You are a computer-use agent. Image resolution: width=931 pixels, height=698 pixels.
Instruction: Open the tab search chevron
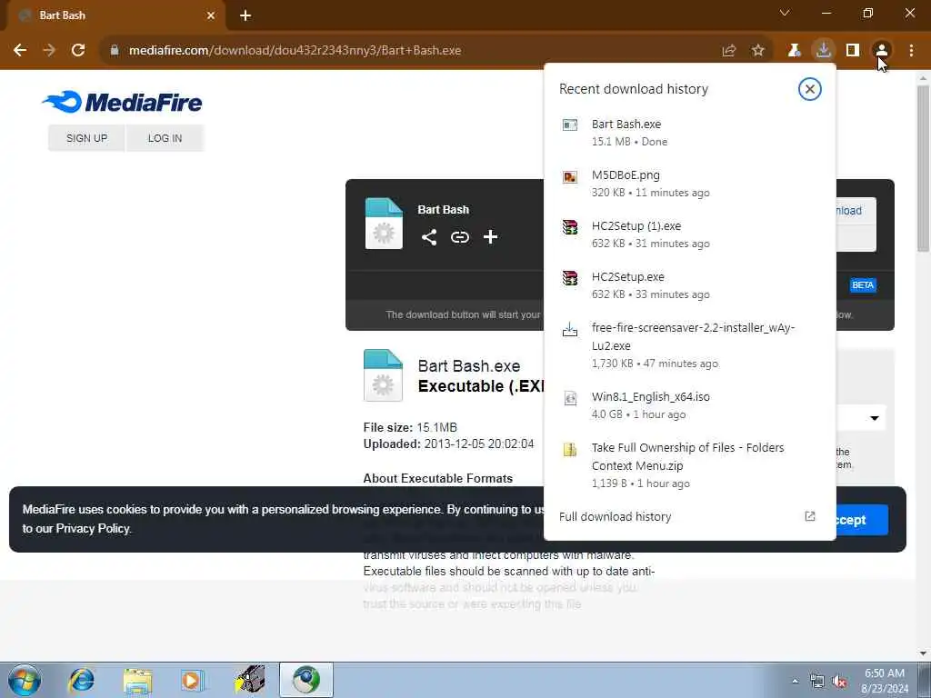click(785, 13)
